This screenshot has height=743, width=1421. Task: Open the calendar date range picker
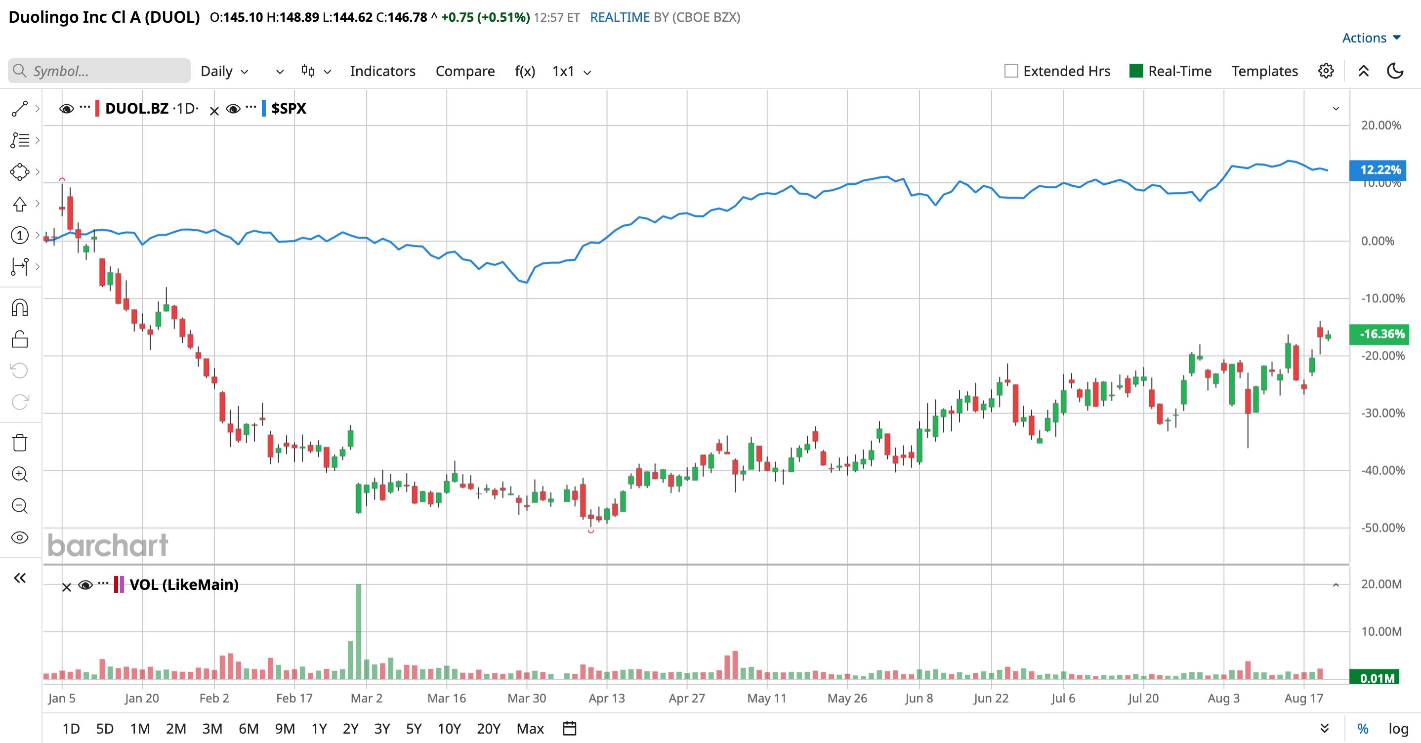coord(569,729)
